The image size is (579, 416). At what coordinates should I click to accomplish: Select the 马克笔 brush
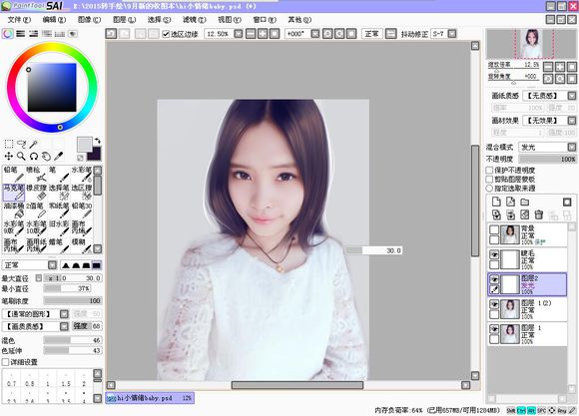pos(14,192)
